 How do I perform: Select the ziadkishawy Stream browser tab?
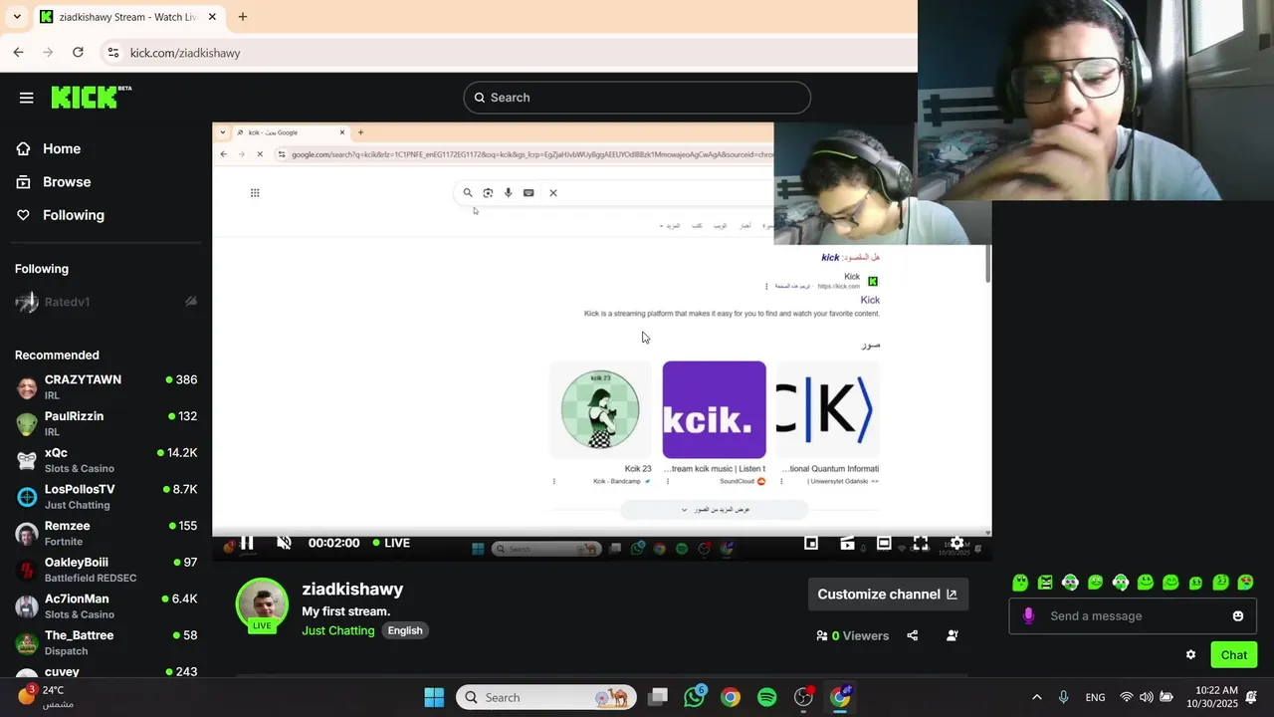(x=127, y=17)
